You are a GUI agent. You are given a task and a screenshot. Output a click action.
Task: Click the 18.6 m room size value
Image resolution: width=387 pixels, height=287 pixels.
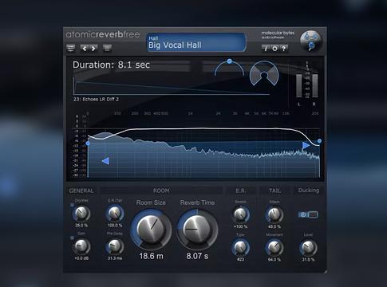(x=151, y=256)
